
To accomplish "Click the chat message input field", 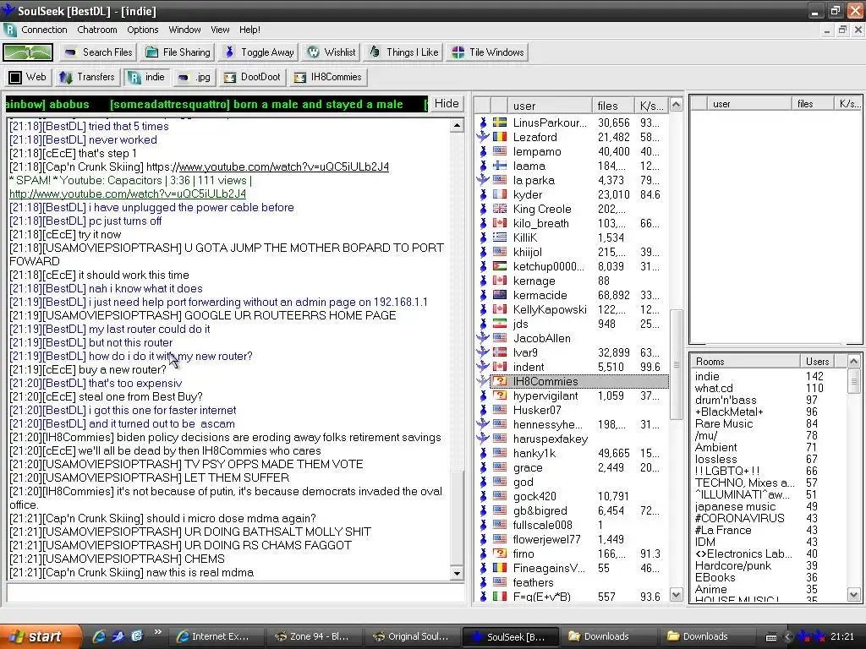I will coord(235,594).
